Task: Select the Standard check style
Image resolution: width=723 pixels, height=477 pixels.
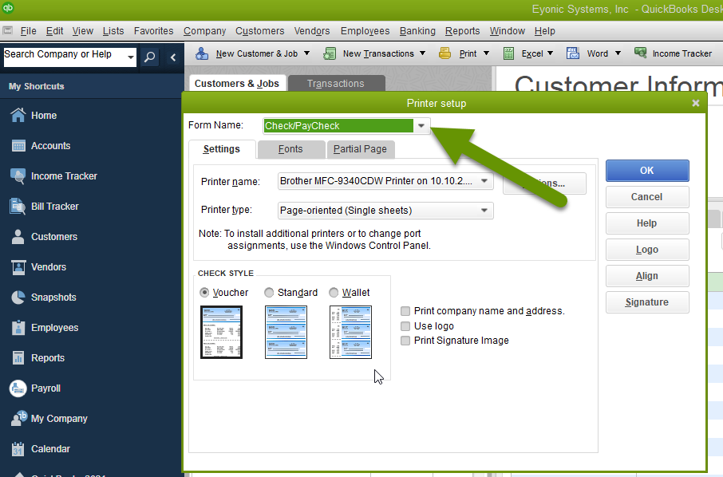Action: click(x=269, y=293)
